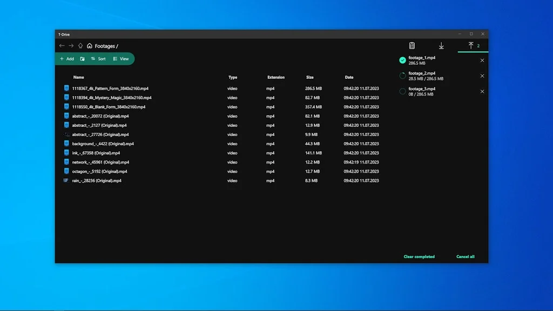Go forward with the forward arrow icon
Screen dimensions: 553x311
[x=71, y=46]
